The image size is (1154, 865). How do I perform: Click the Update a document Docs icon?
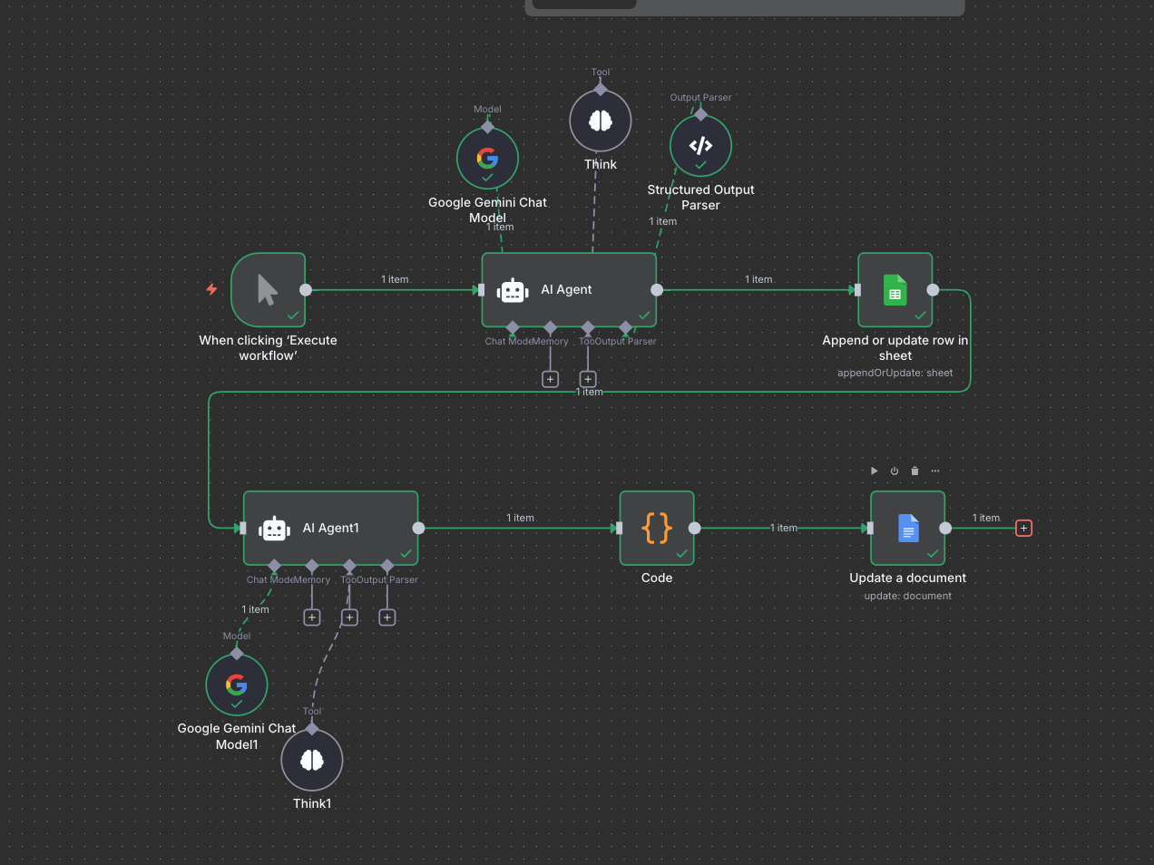(x=907, y=528)
